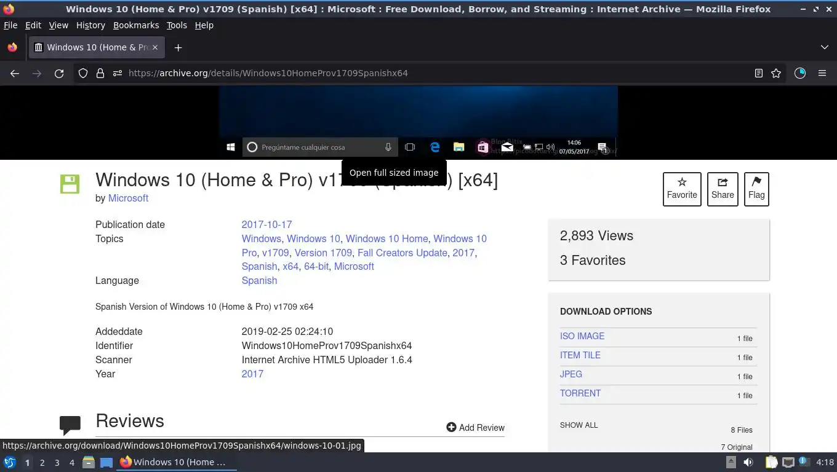Reload the page with the refresh icon

59,73
